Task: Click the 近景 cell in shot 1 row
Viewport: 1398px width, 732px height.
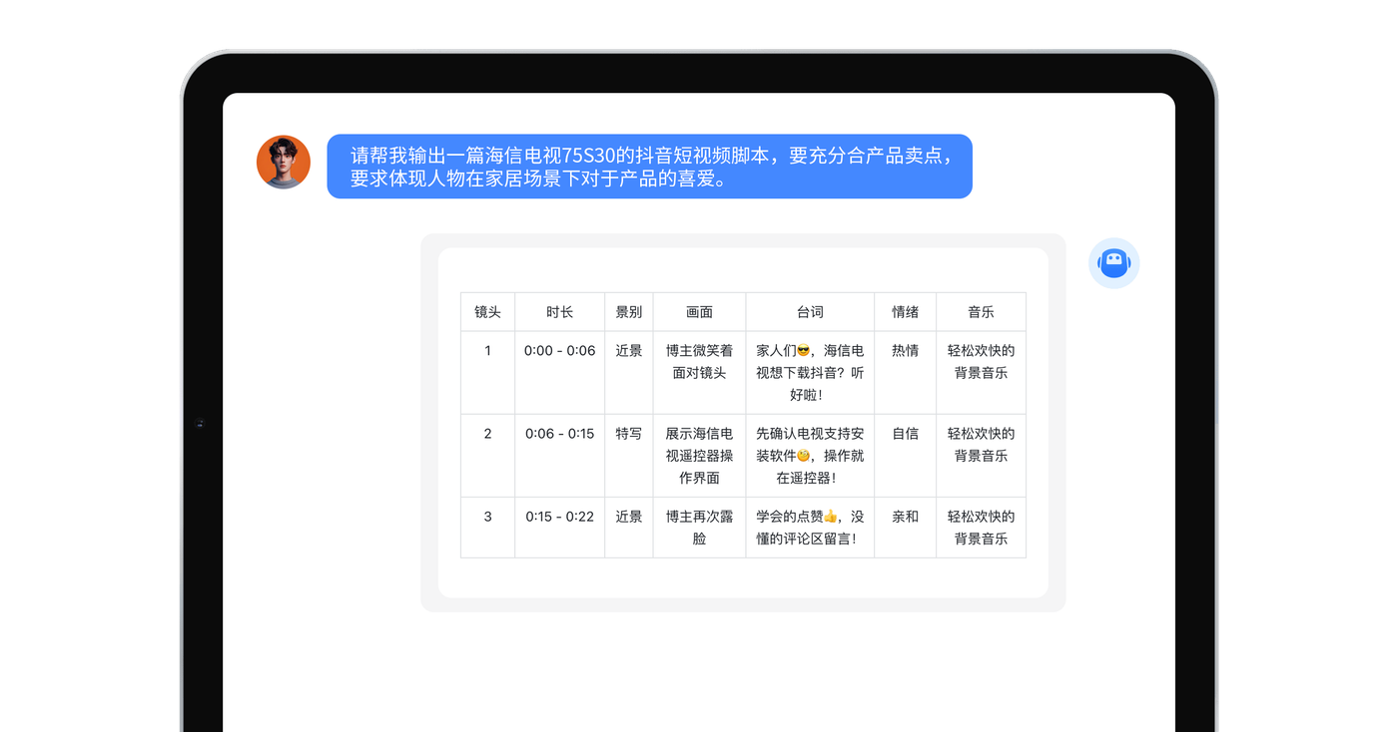Action: pyautogui.click(x=629, y=373)
